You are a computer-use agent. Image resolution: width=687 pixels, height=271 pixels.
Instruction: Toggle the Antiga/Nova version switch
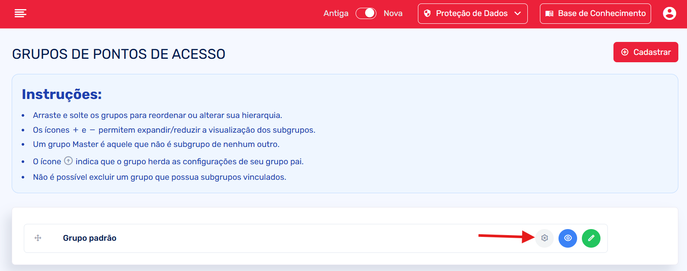[x=366, y=13]
